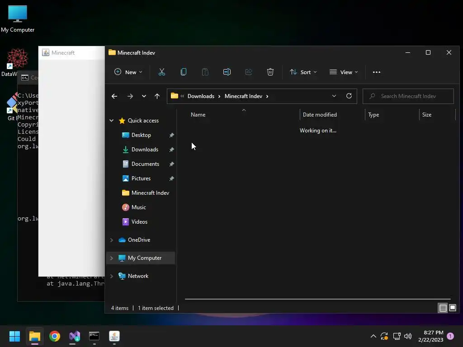This screenshot has height=347, width=463.
Task: Open recent locations dropdown arrow
Action: (144, 96)
